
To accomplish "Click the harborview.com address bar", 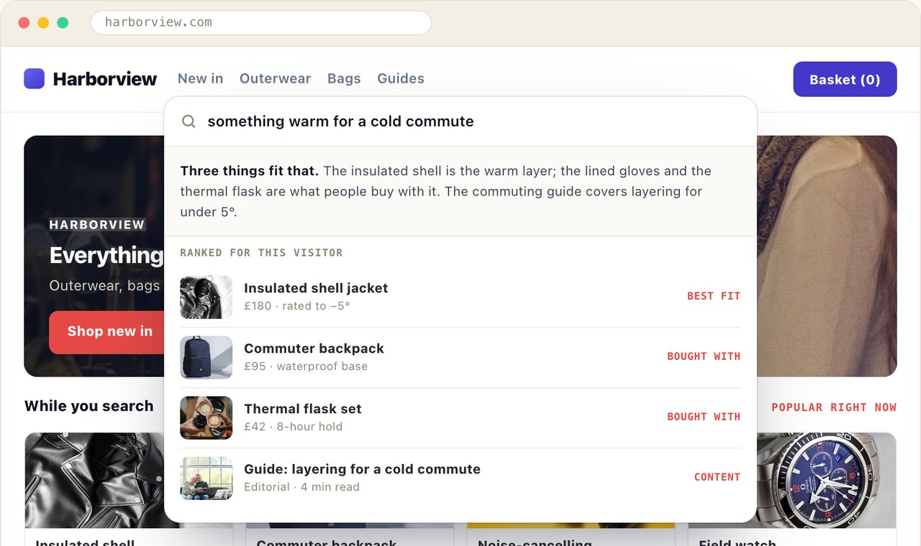I will pyautogui.click(x=260, y=22).
